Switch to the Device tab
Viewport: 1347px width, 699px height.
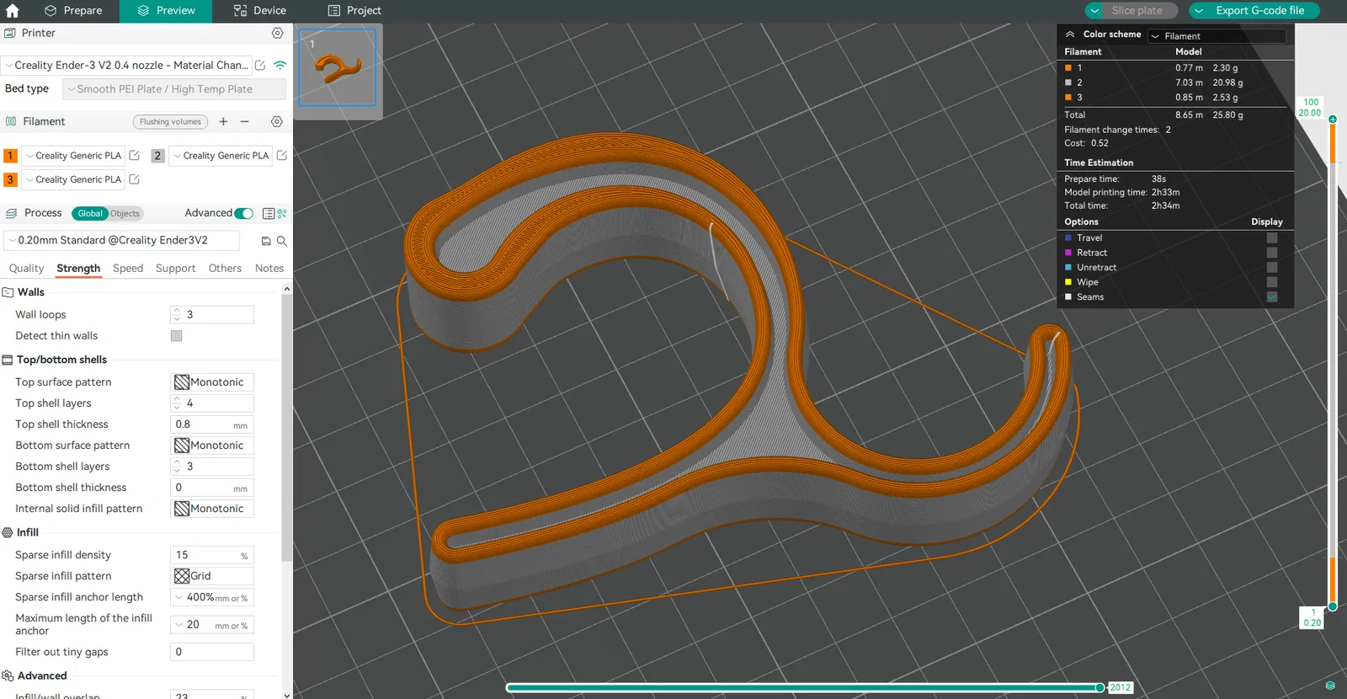[x=260, y=11]
